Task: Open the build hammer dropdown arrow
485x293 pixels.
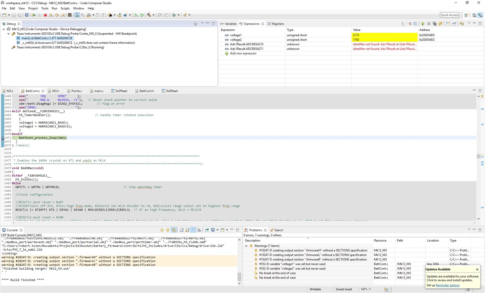Action: coord(153,15)
